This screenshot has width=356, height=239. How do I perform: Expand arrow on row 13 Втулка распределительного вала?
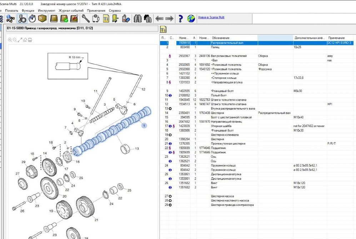170,108
